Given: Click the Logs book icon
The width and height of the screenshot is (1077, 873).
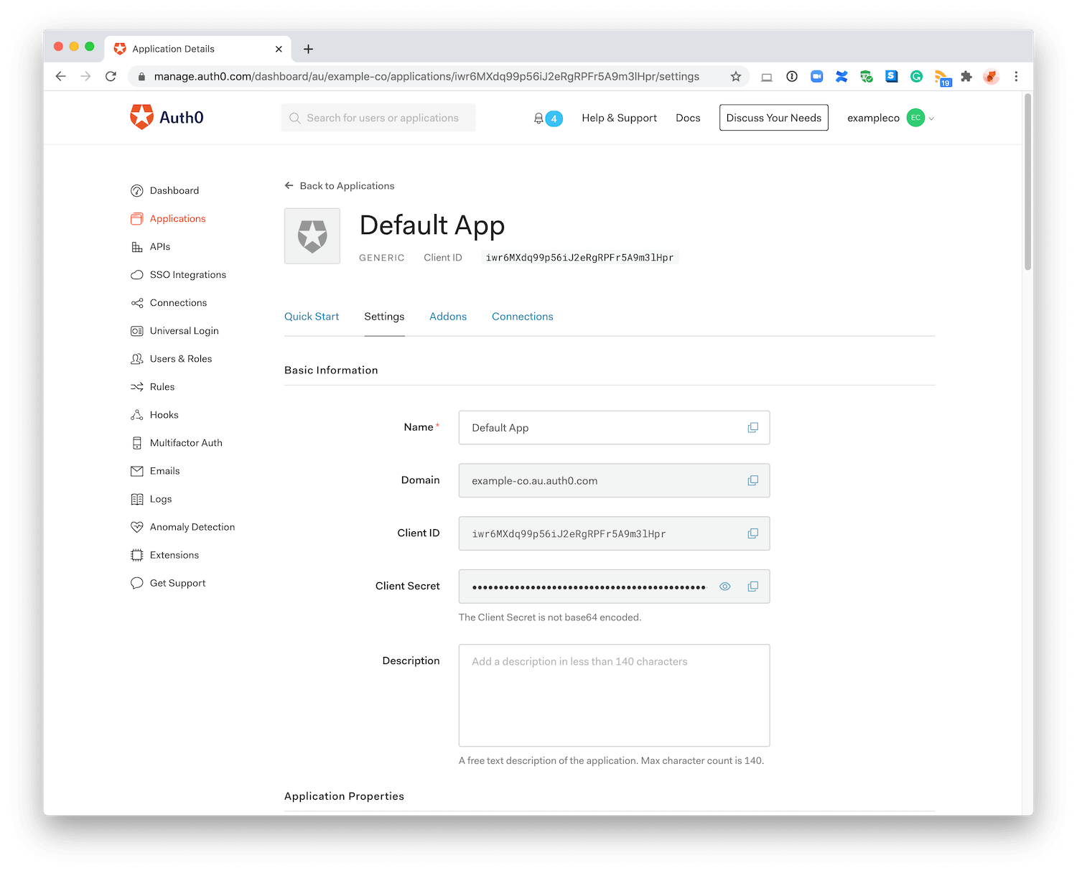Looking at the screenshot, I should [137, 499].
